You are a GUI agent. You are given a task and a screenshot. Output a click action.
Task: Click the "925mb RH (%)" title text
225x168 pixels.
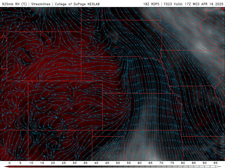click(14, 4)
